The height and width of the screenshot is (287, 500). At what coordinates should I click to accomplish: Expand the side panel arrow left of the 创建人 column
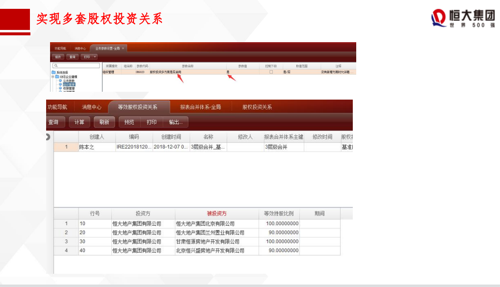(48, 137)
